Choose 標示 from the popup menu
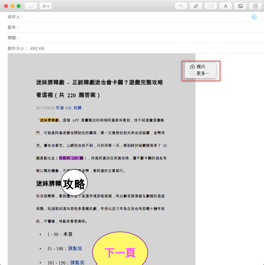This screenshot has width=264, height=265. [198, 67]
